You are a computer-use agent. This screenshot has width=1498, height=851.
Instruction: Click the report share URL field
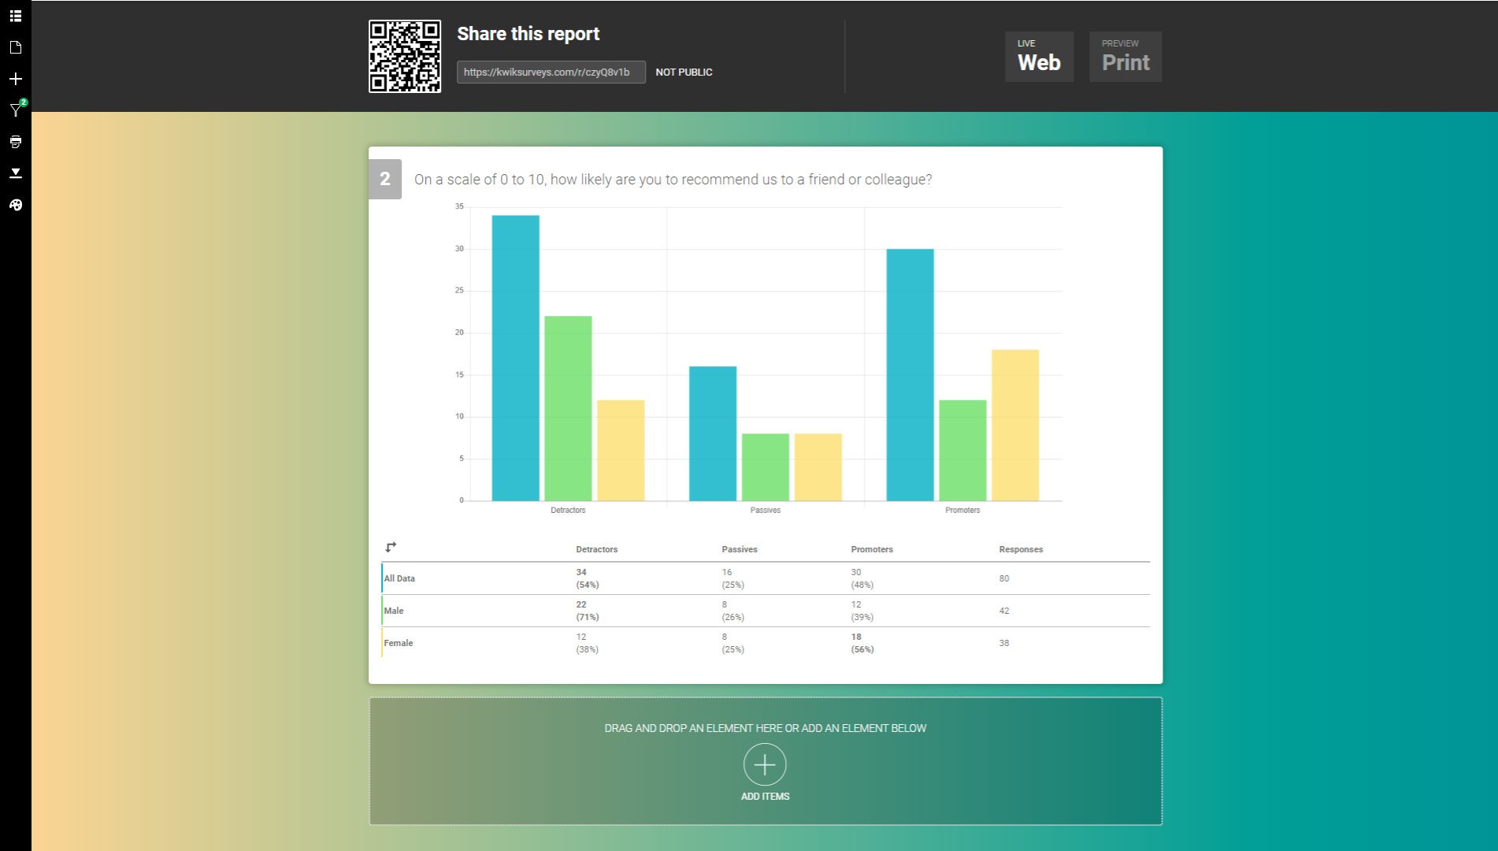click(551, 72)
